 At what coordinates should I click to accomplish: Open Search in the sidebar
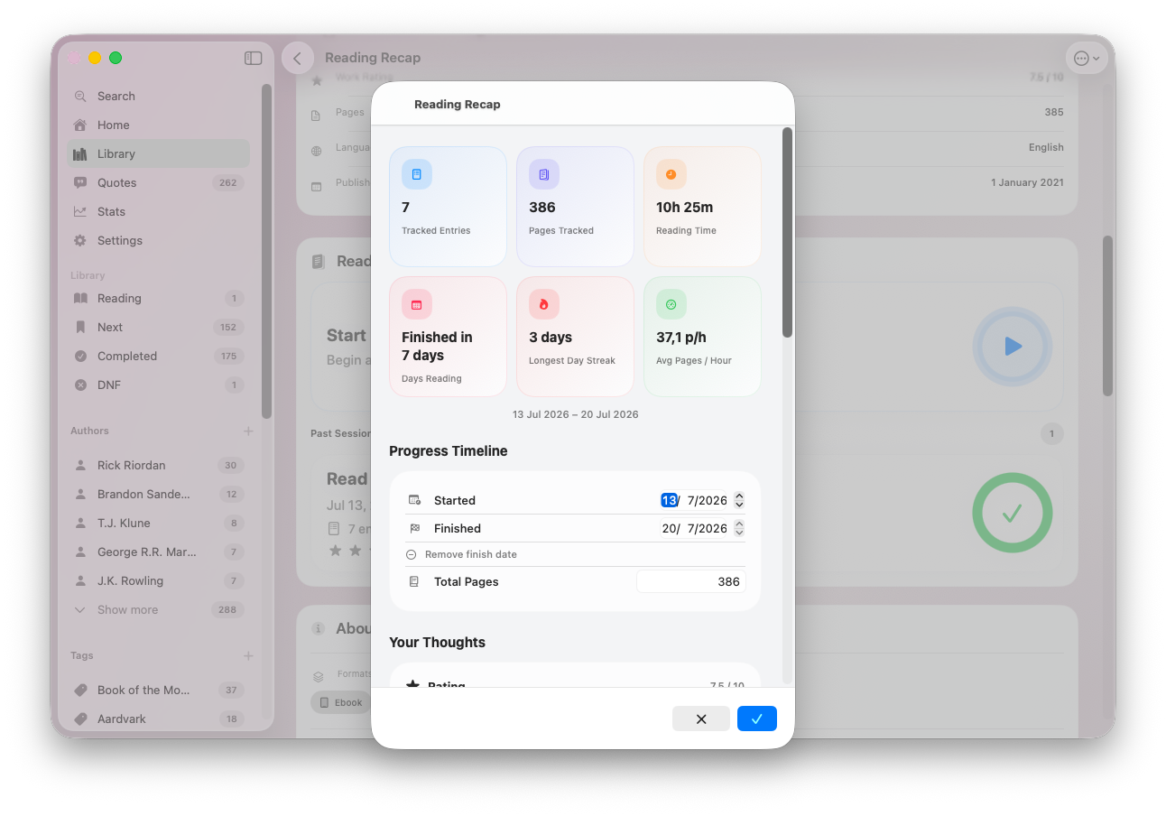tap(158, 96)
